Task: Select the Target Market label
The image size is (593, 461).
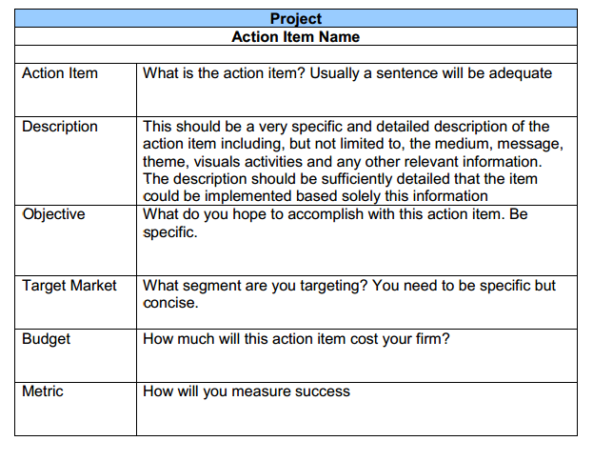Action: coord(69,286)
